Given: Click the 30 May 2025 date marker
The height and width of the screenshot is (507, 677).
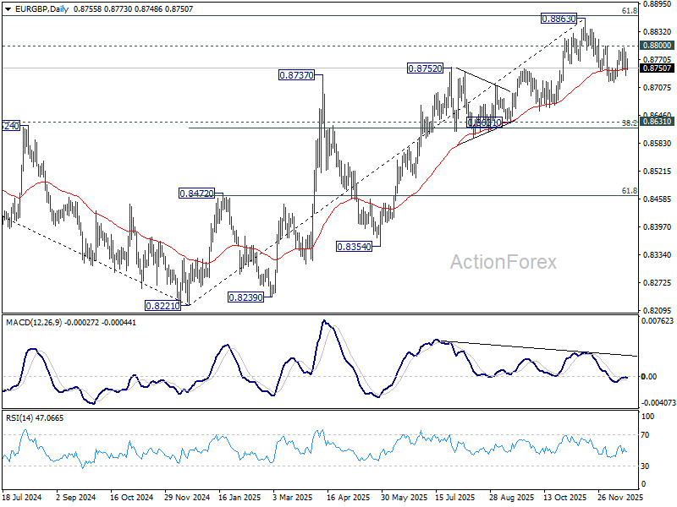Looking at the screenshot, I should pos(404,498).
